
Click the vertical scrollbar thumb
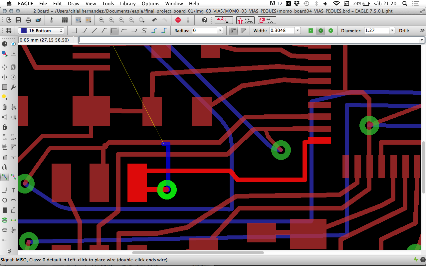click(424, 167)
